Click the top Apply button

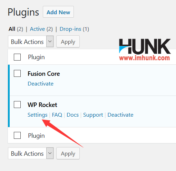click(x=68, y=42)
